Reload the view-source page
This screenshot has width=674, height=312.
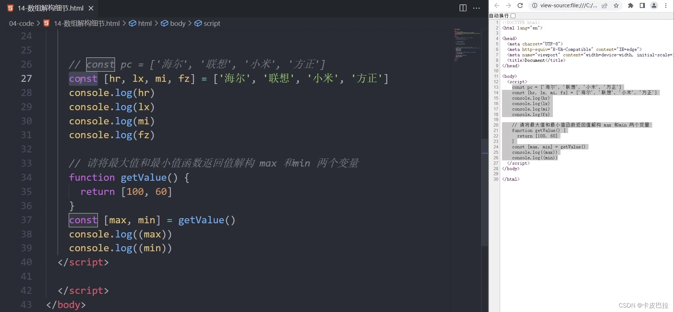tap(520, 5)
